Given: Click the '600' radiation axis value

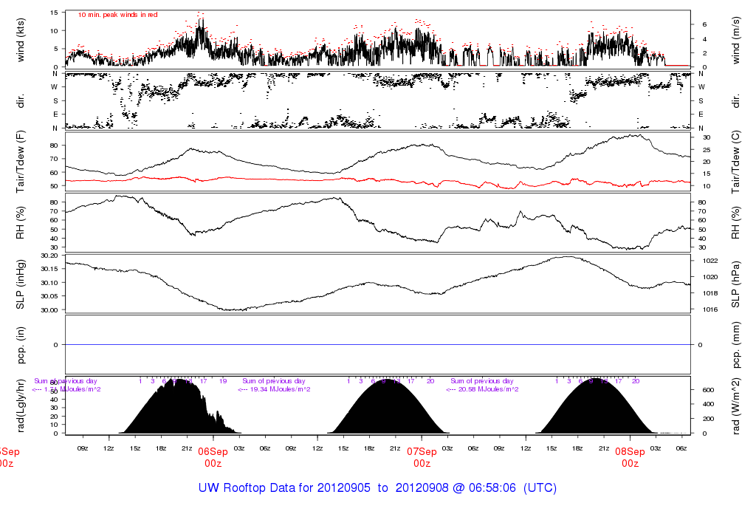Looking at the screenshot, I should pyautogui.click(x=708, y=390).
